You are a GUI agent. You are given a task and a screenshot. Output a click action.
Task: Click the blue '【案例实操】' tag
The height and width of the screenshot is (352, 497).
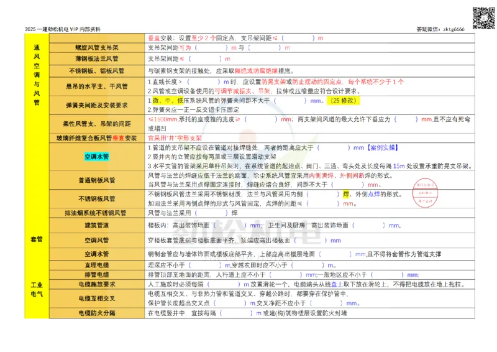[x=383, y=147]
